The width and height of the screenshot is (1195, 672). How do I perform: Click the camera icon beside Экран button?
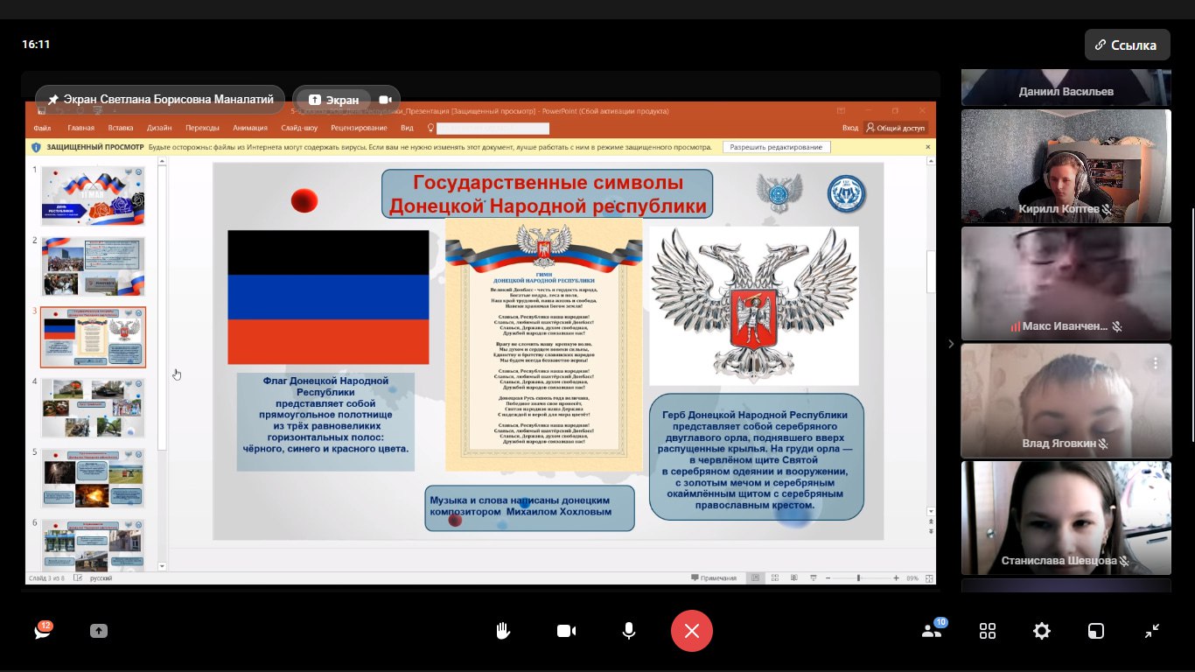point(385,100)
